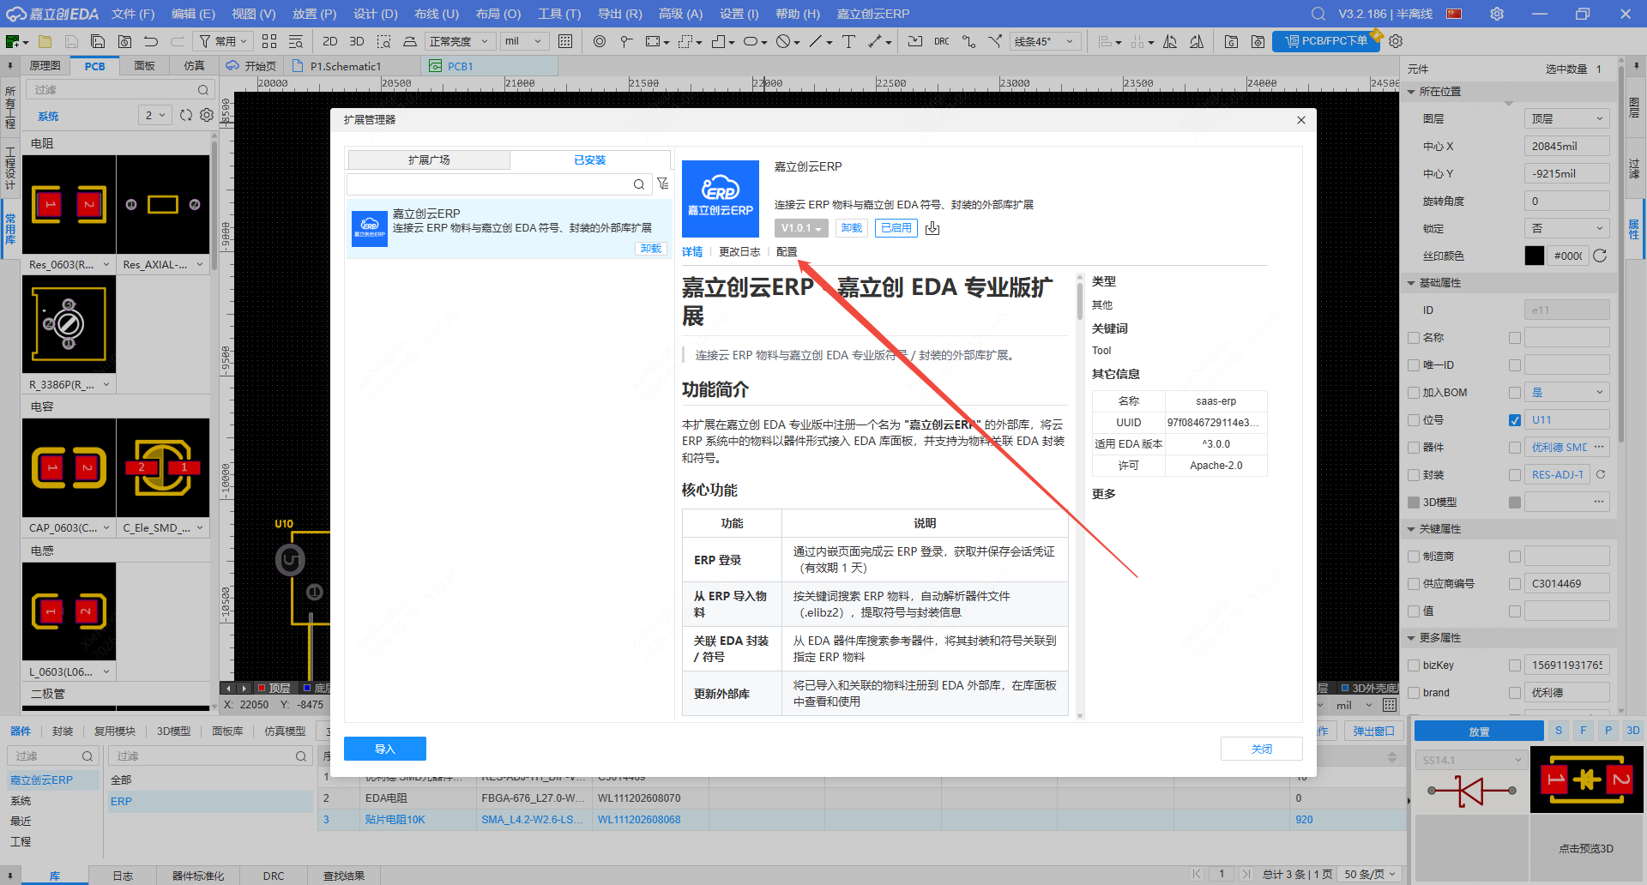Click the 已启用 enabled button
Image resolution: width=1647 pixels, height=885 pixels.
coord(896,228)
